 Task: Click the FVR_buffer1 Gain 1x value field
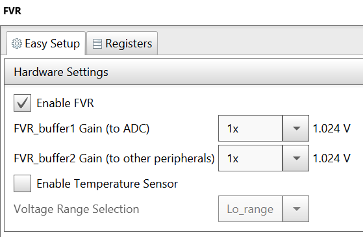point(250,128)
